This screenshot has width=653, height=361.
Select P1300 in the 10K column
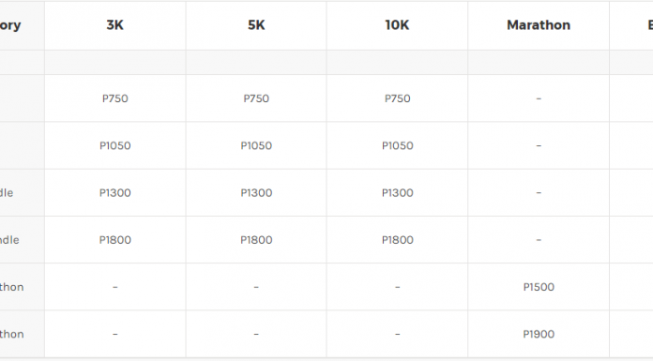click(x=397, y=192)
